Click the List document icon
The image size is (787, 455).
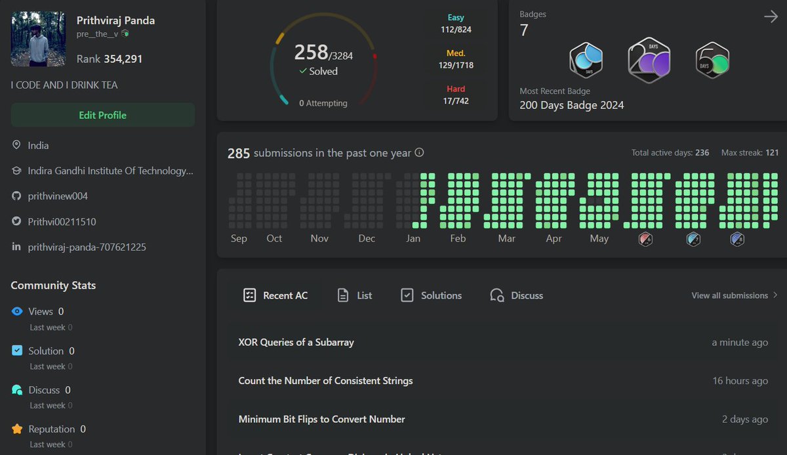coord(343,295)
